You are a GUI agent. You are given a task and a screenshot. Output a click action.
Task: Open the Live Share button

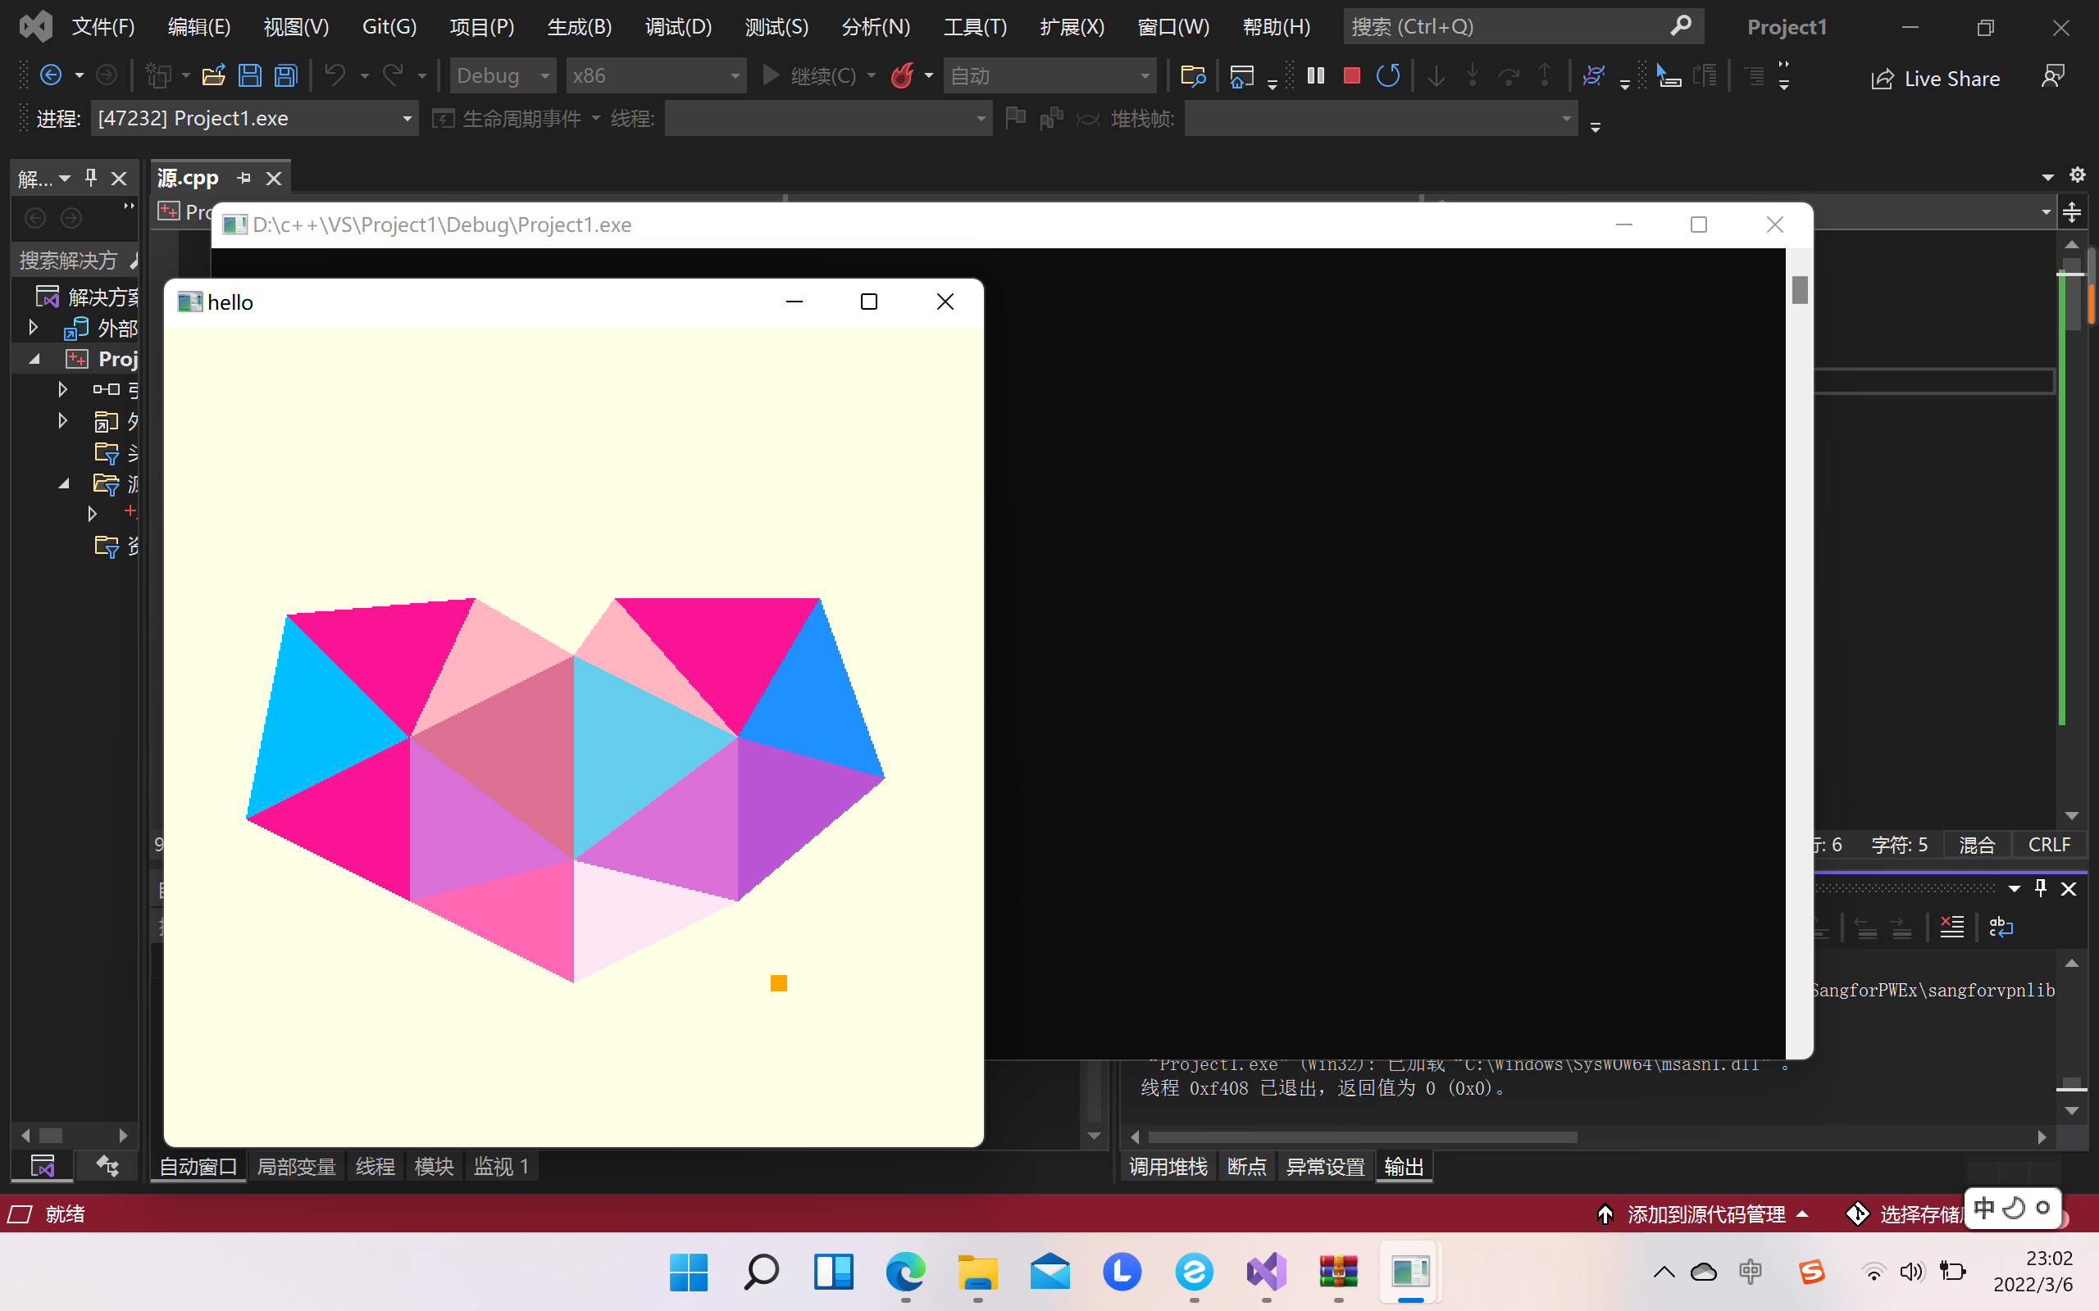[1936, 79]
